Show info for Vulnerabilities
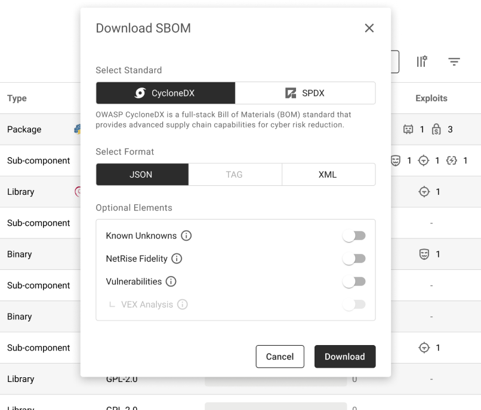This screenshot has width=481, height=410. 171,282
